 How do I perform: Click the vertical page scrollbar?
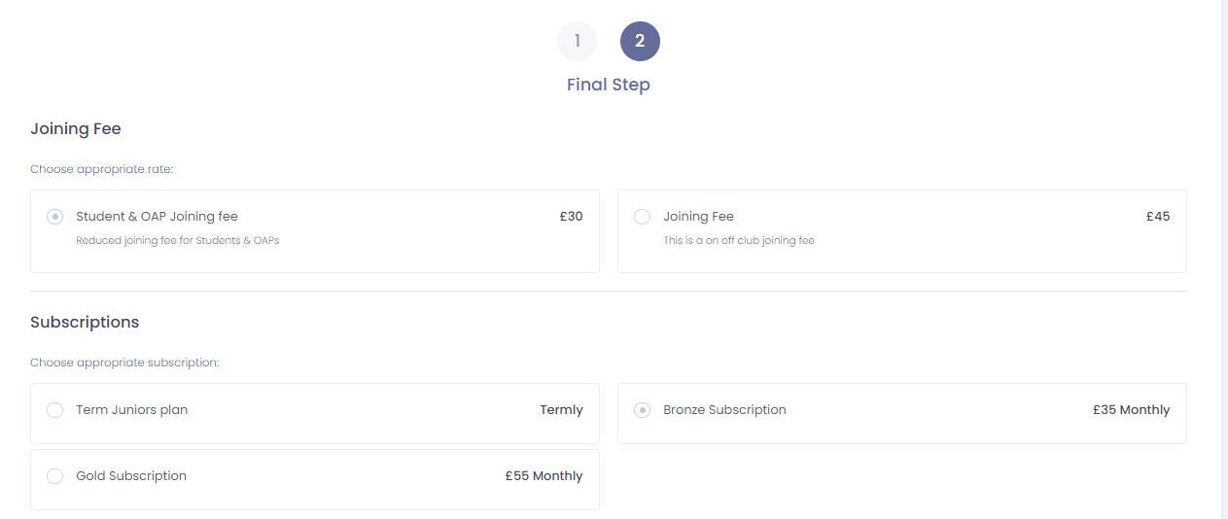pyautogui.click(x=1224, y=259)
